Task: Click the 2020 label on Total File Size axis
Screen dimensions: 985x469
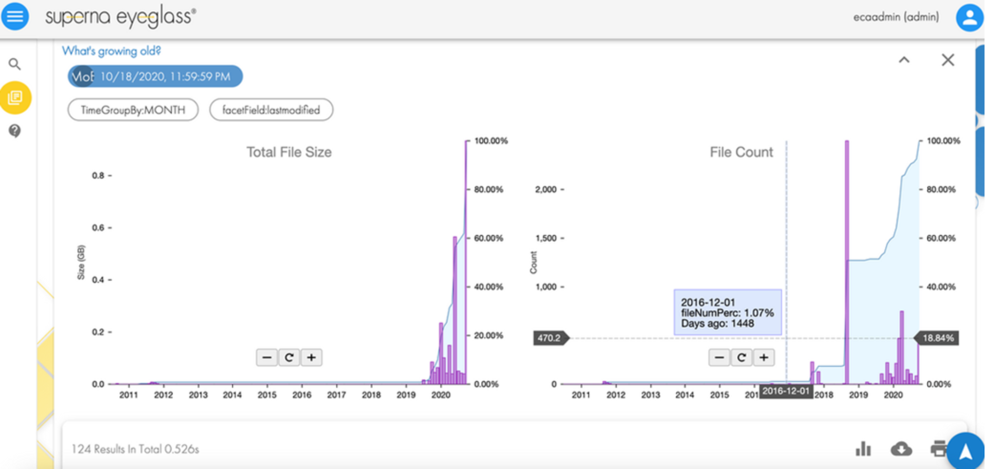Action: [x=441, y=395]
